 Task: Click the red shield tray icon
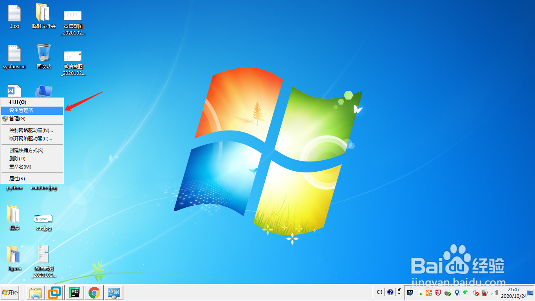tap(439, 293)
